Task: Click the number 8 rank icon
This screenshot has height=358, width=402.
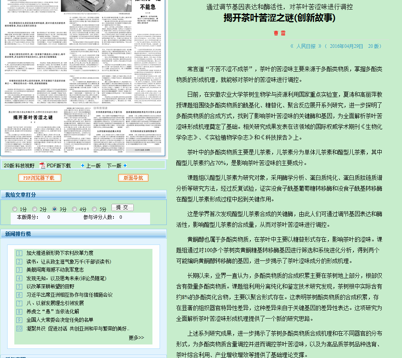Action: [19, 312]
